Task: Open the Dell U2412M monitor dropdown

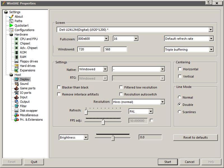Action: pos(135,30)
